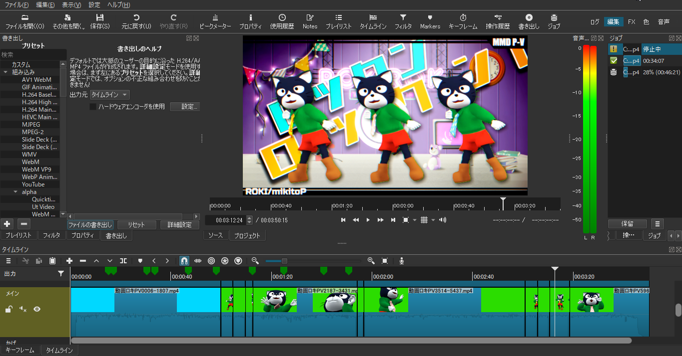Viewport: 682px width, 356px height.
Task: Click the 詳細設定 button
Action: tap(179, 225)
